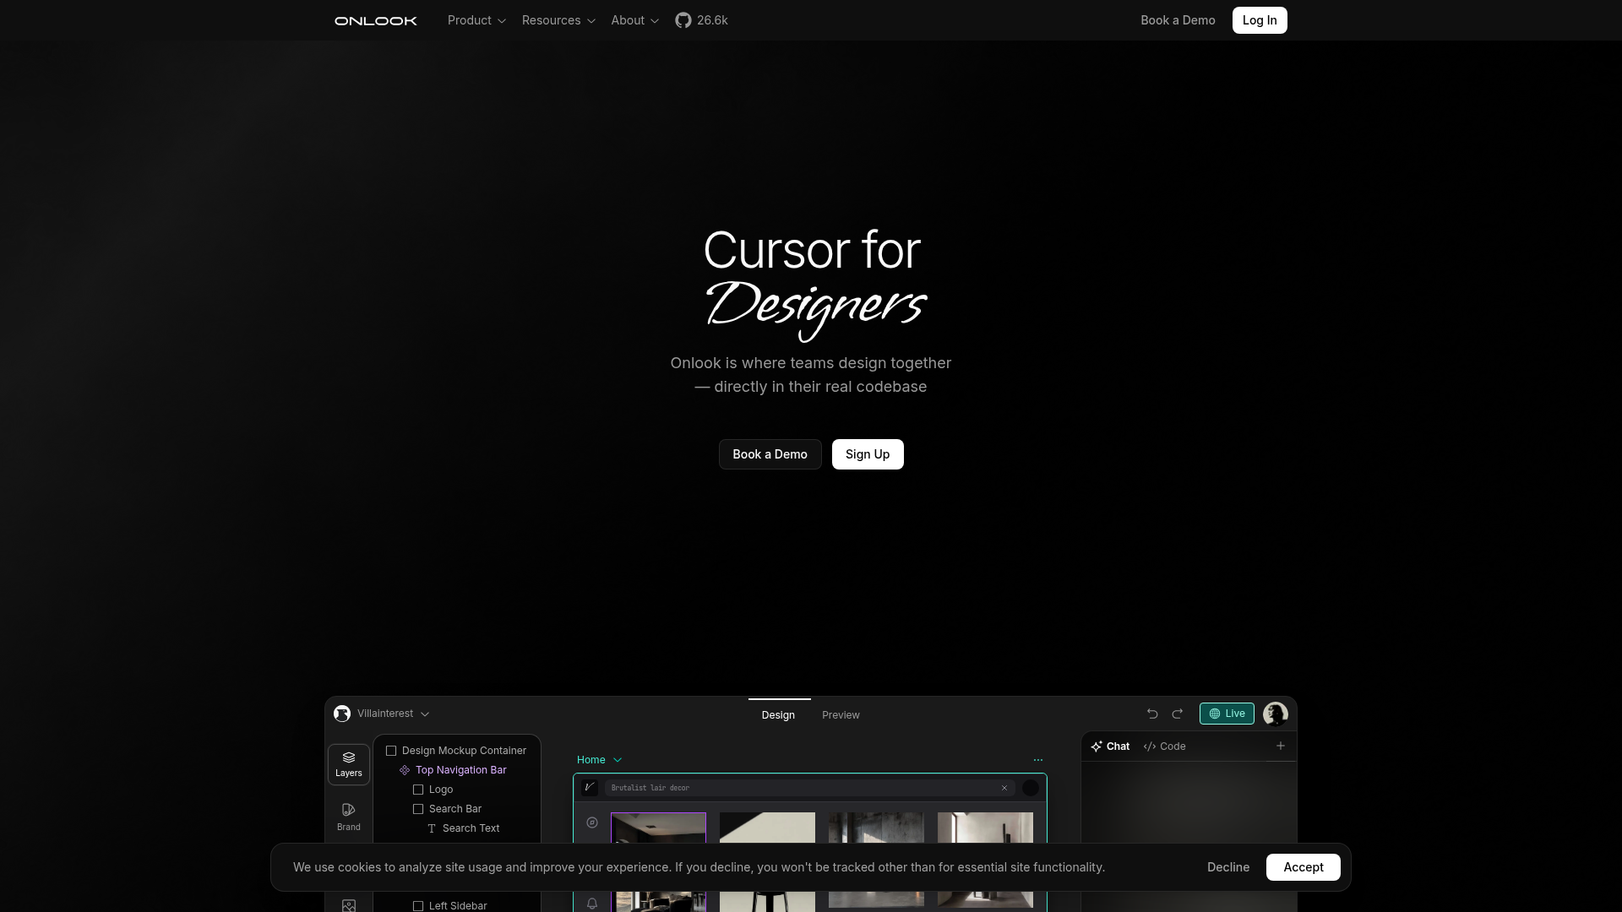Click the Log In button
The width and height of the screenshot is (1622, 912).
click(1260, 20)
